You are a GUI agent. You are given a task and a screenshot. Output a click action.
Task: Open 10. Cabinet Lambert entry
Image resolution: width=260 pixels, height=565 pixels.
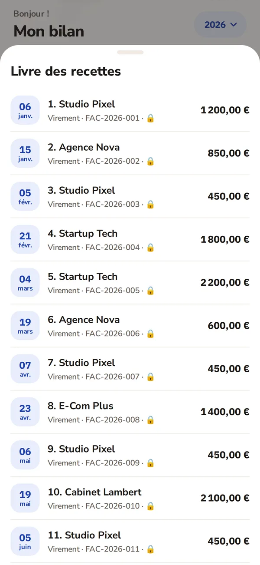130,498
